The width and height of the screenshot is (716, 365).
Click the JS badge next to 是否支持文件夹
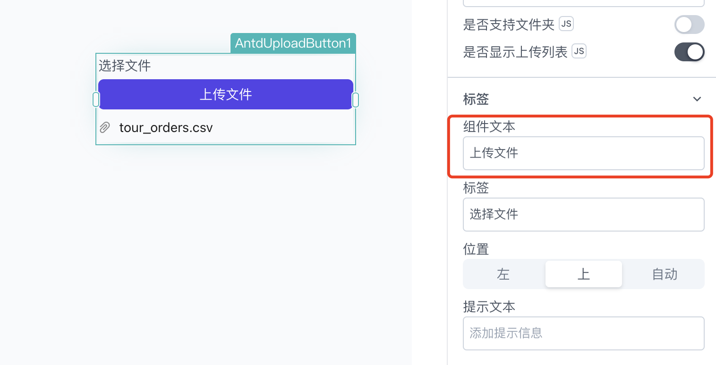click(566, 24)
